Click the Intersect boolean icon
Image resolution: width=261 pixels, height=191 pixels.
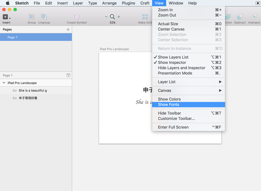pyautogui.click(x=254, y=17)
